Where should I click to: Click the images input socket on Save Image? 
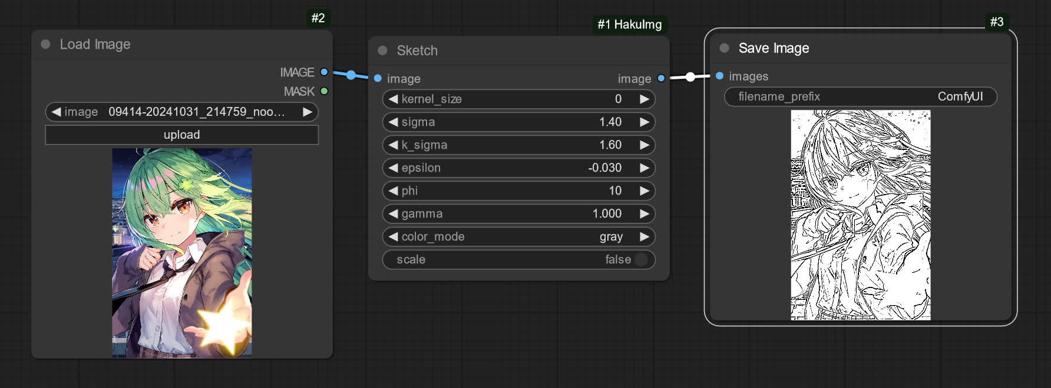tap(719, 76)
